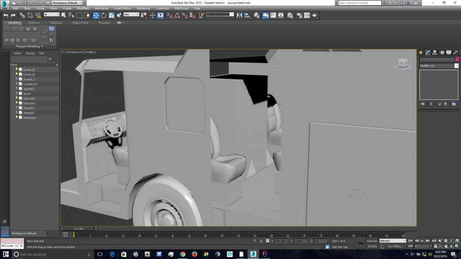Toggle visibility bulb for bumper_f

tap(17, 79)
